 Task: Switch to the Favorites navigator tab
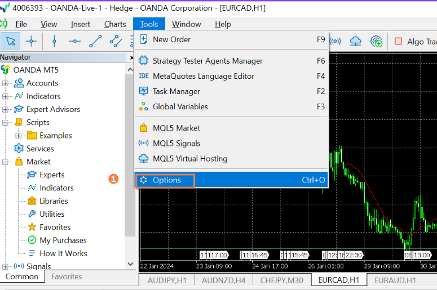[x=67, y=276]
